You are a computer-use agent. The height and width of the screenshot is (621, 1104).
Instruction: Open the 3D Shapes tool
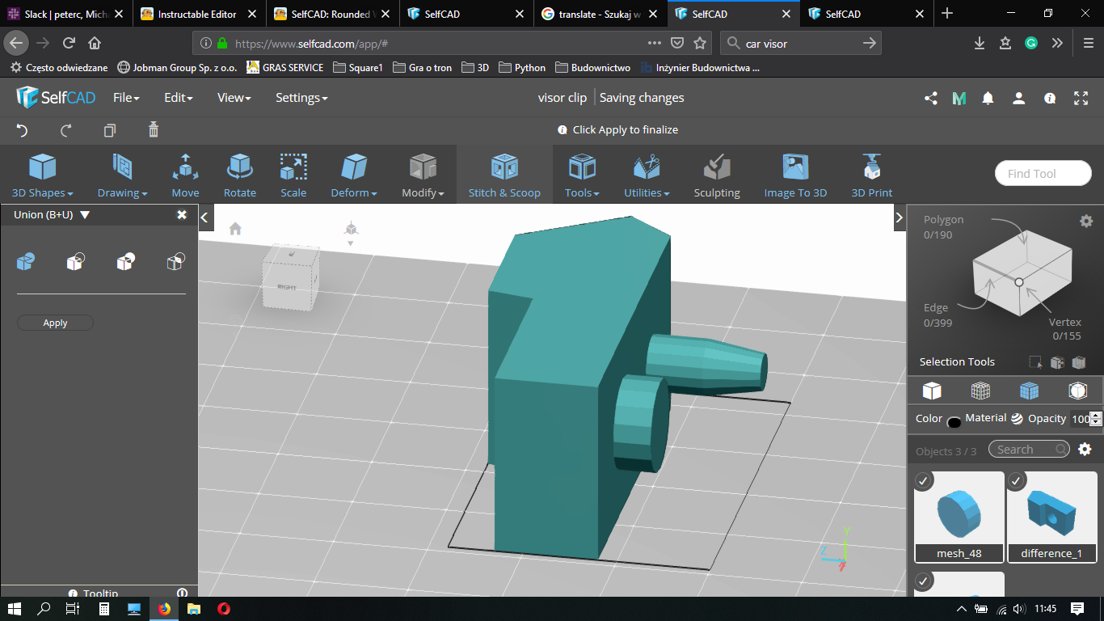42,175
